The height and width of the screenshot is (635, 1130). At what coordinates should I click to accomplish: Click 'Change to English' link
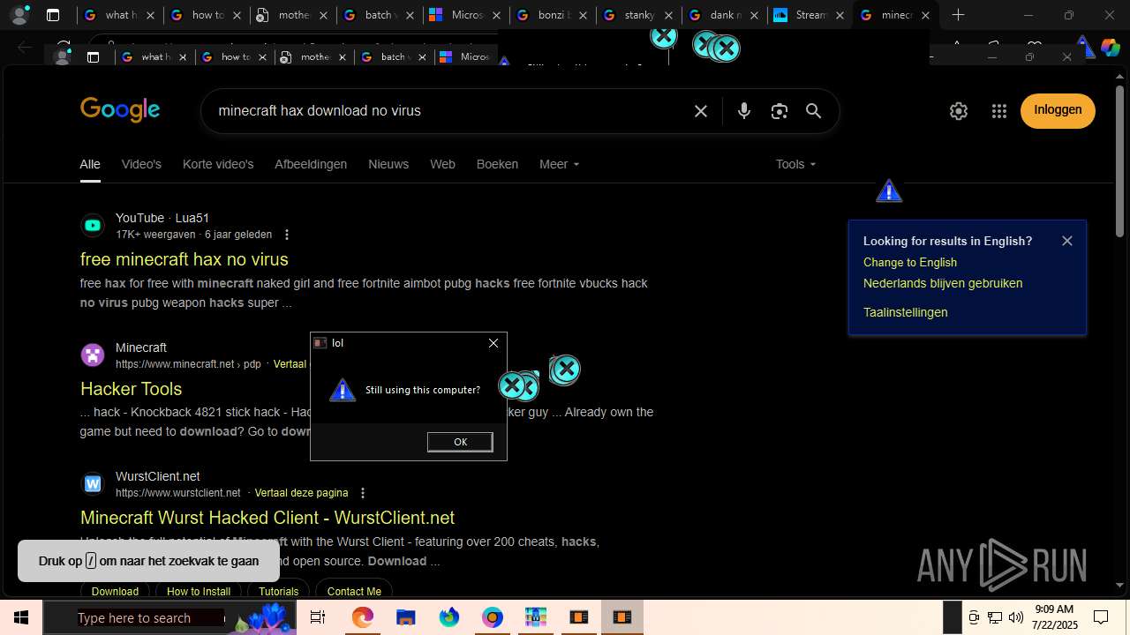[909, 262]
